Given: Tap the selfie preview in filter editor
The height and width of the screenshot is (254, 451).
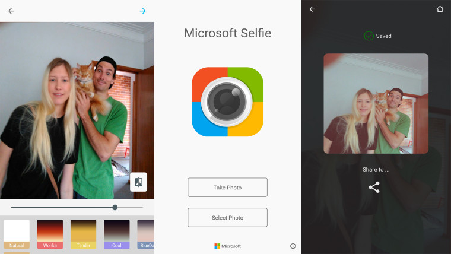Looking at the screenshot, I should pos(77,110).
